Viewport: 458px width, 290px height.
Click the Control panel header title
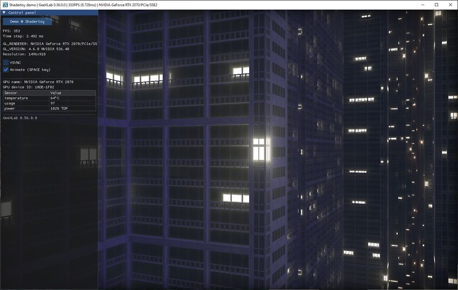coord(22,13)
